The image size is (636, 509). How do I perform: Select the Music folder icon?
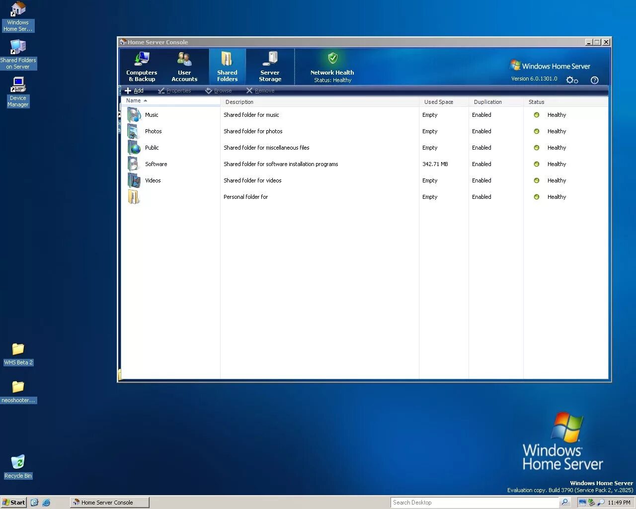134,115
